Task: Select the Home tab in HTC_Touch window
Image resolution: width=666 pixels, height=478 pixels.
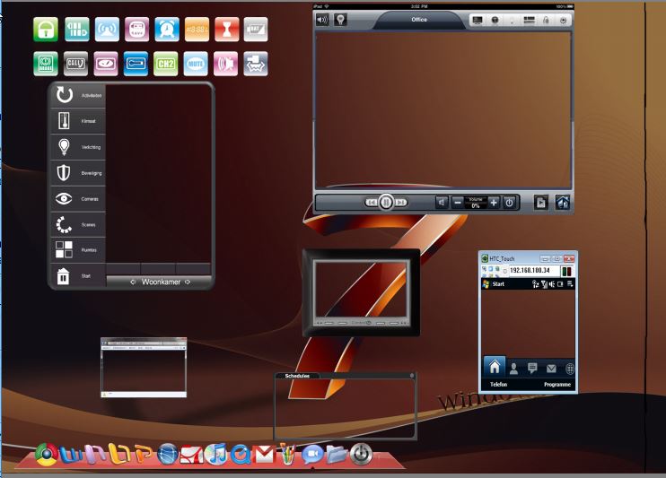Action: click(495, 367)
